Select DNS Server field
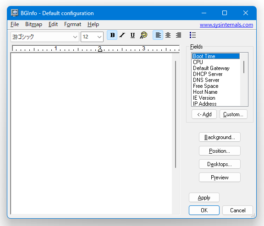This screenshot has height=226, width=264. [x=216, y=80]
